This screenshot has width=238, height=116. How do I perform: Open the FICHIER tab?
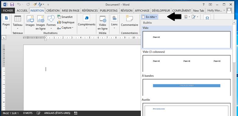[x=8, y=11]
